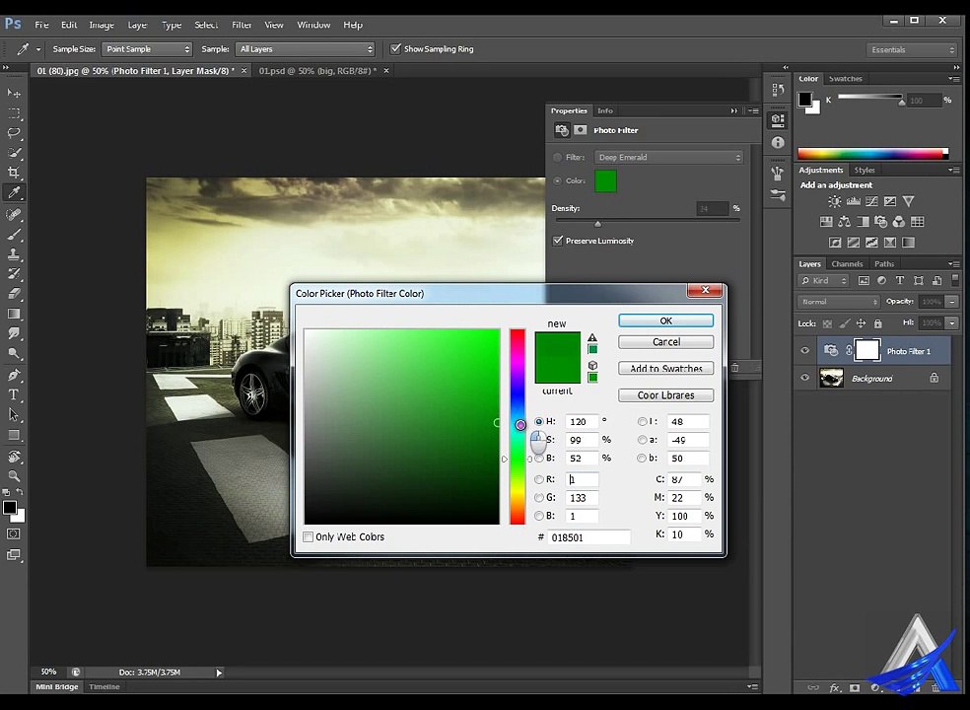
Task: Select the Zoom tool
Action: pos(14,476)
